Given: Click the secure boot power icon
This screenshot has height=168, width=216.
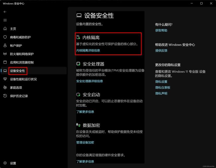Looking at the screenshot, I should click(x=78, y=94).
